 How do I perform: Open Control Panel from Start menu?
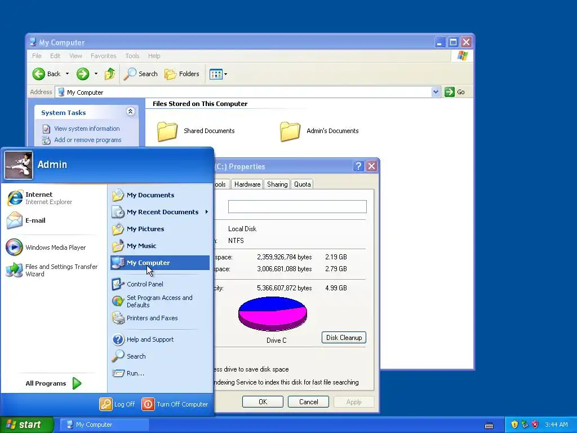coord(160,284)
